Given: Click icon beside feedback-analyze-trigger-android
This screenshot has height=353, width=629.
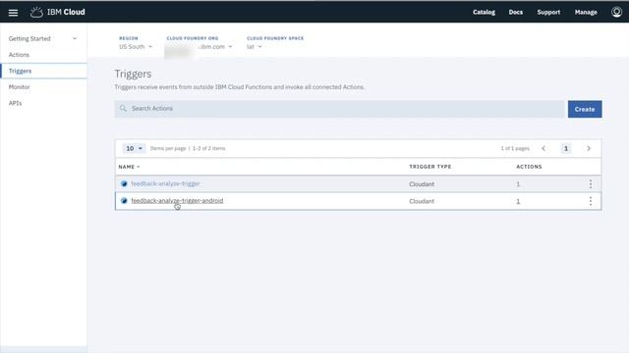Looking at the screenshot, I should tap(124, 200).
